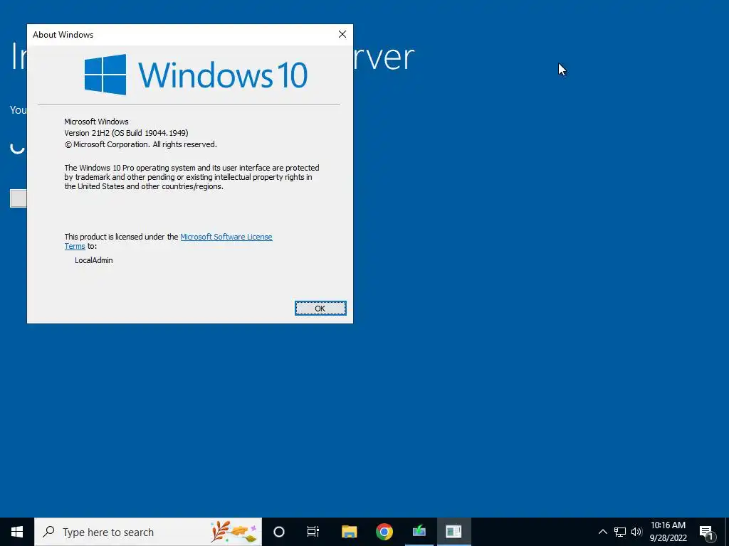Image resolution: width=729 pixels, height=546 pixels.
Task: Open network status tray icon
Action: click(620, 532)
